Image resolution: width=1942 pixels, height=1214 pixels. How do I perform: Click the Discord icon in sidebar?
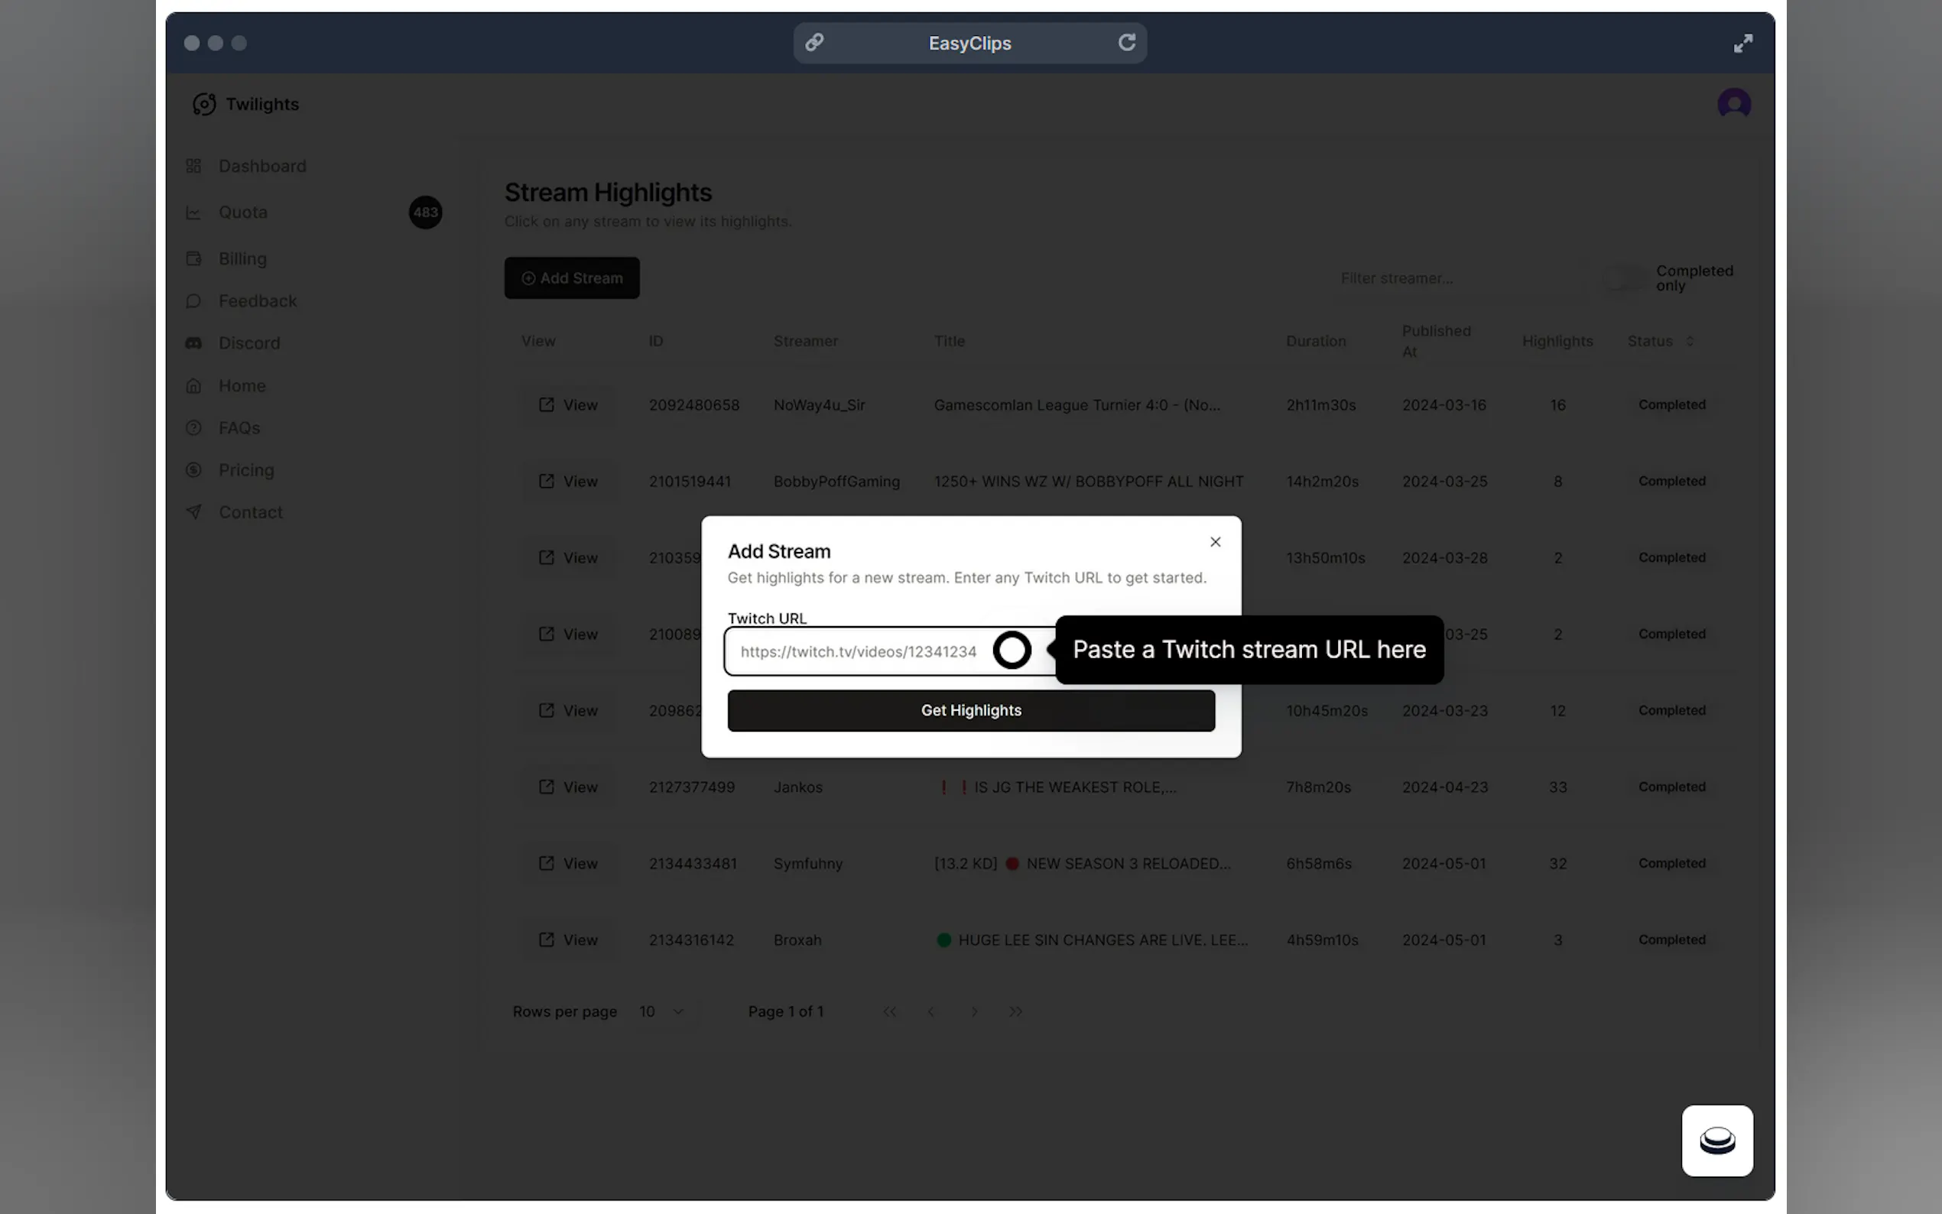[x=193, y=342]
